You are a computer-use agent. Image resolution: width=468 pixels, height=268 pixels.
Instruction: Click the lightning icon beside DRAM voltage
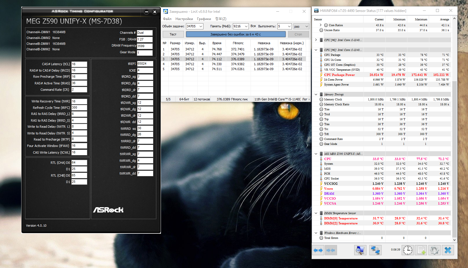(x=321, y=194)
